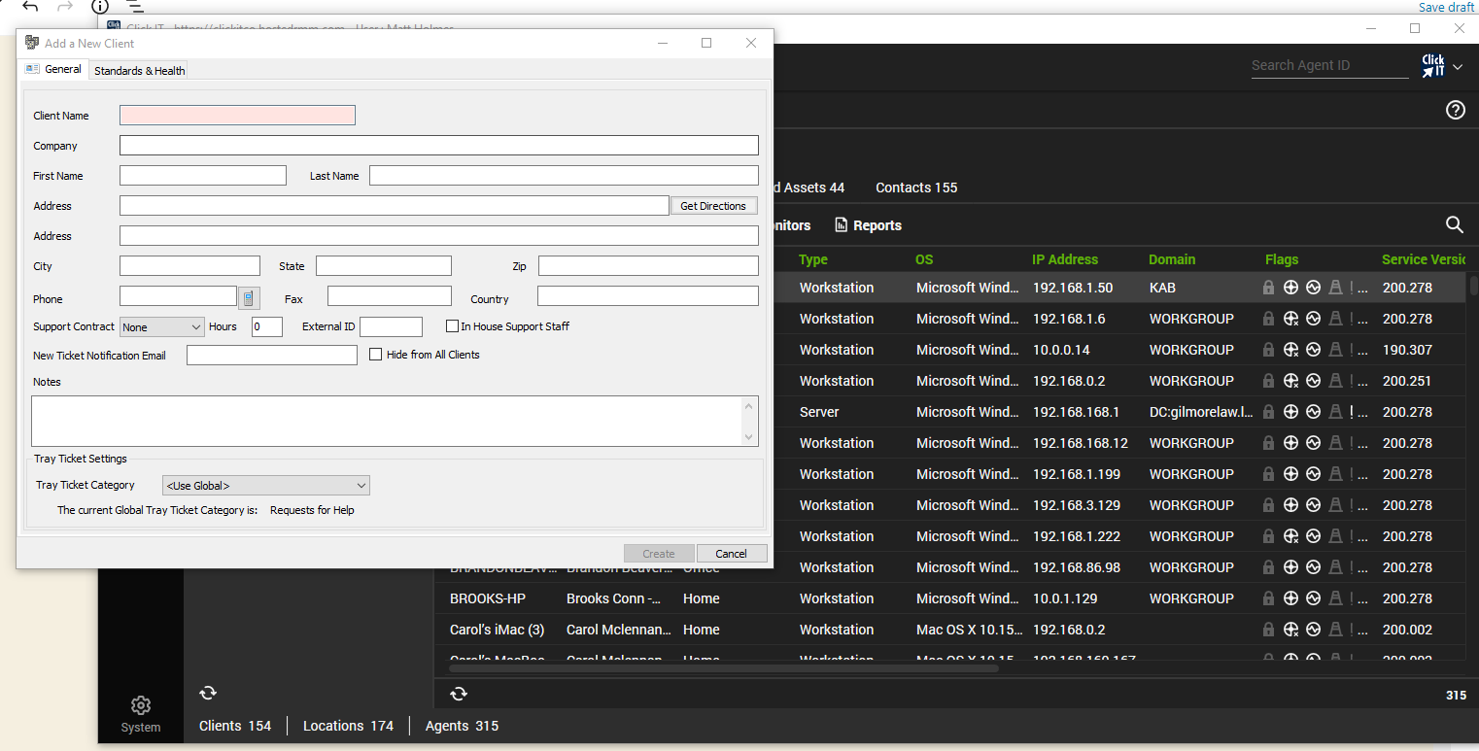Click the pulse flag in 10.0.0.14 row
The height and width of the screenshot is (751, 1479).
point(1313,350)
